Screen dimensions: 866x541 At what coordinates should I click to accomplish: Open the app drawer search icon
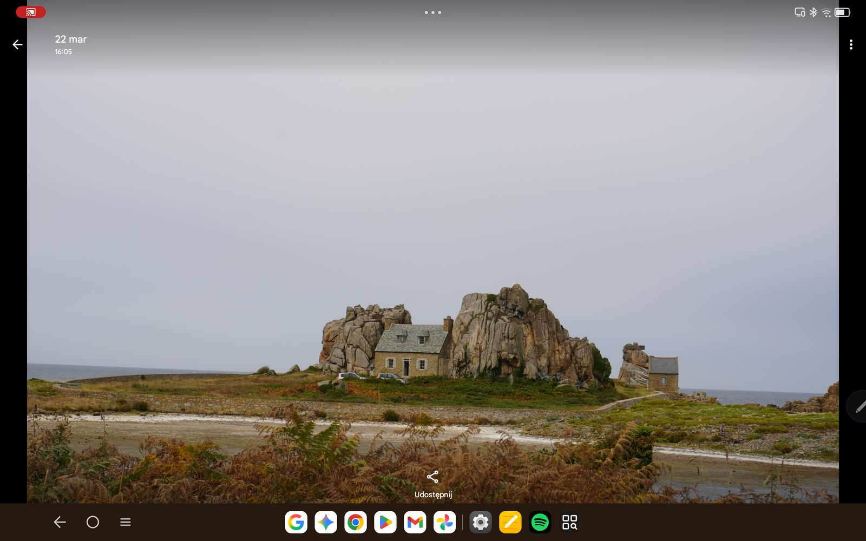[x=569, y=522]
